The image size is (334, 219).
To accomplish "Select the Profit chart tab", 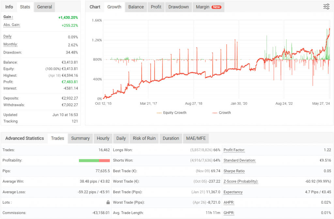I will click(x=156, y=7).
